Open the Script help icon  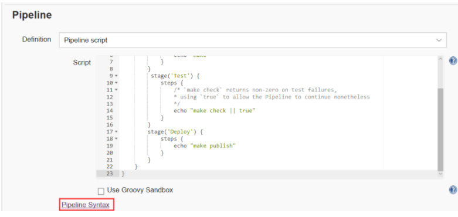pos(453,61)
